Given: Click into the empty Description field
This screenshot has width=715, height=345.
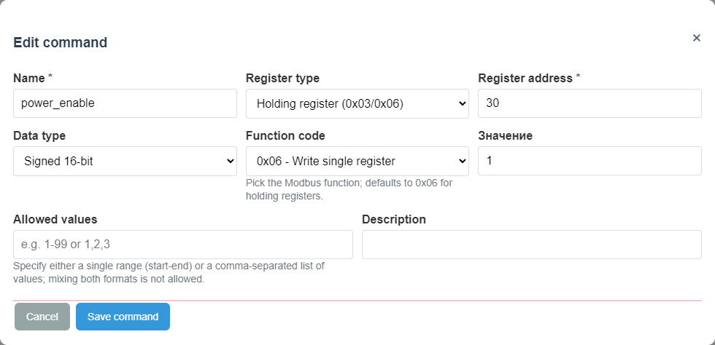Looking at the screenshot, I should coord(531,245).
